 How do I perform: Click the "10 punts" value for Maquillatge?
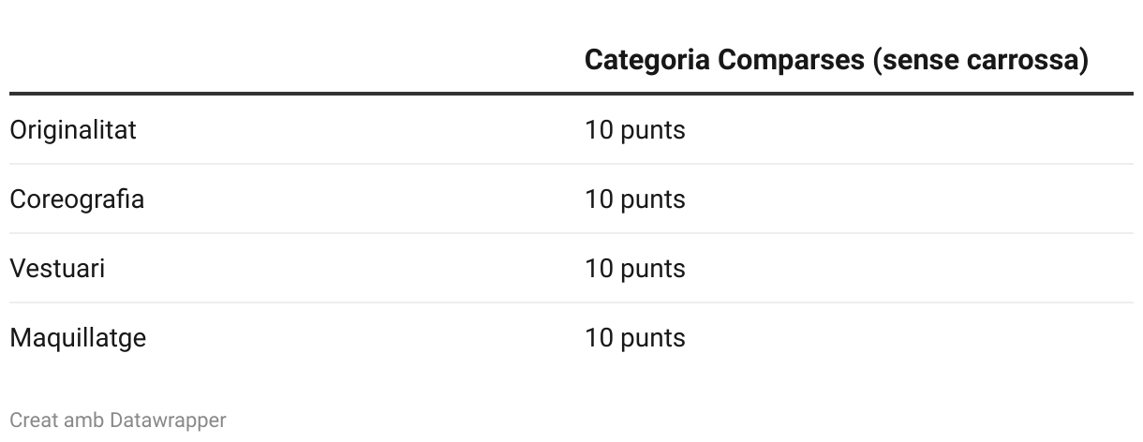(635, 337)
